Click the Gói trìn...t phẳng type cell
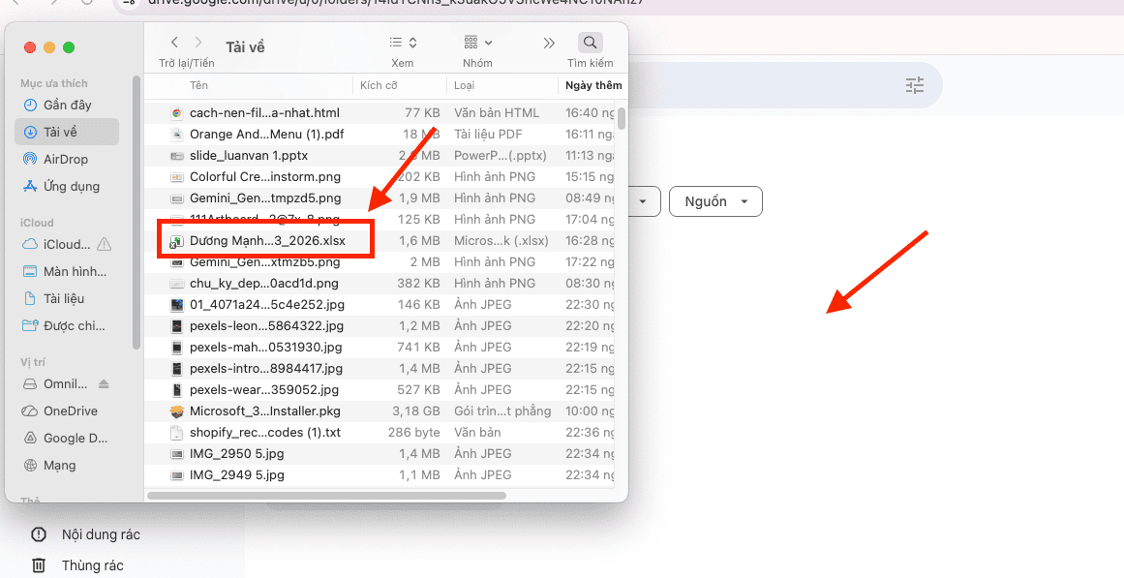Screen dimensions: 1124x578 point(502,411)
